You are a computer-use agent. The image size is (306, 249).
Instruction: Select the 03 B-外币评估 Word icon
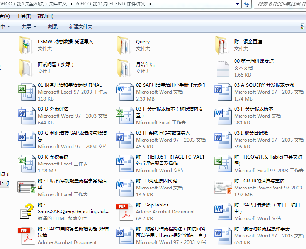tap(27, 116)
